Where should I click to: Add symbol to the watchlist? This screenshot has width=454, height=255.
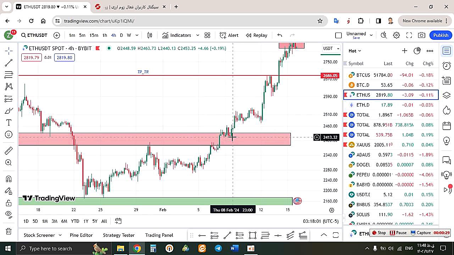[x=404, y=51]
